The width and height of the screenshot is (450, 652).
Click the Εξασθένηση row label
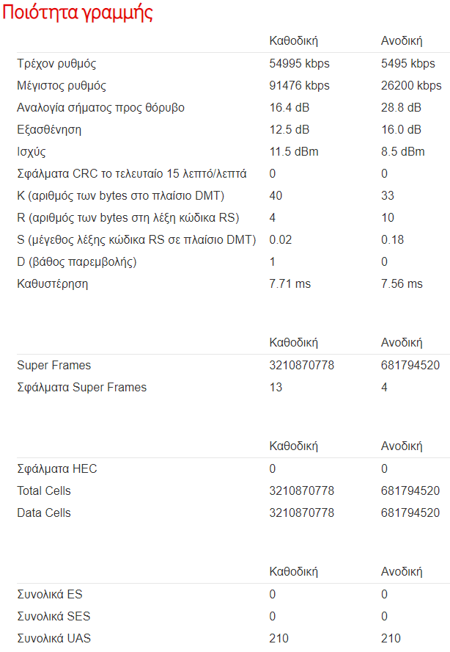click(49, 130)
